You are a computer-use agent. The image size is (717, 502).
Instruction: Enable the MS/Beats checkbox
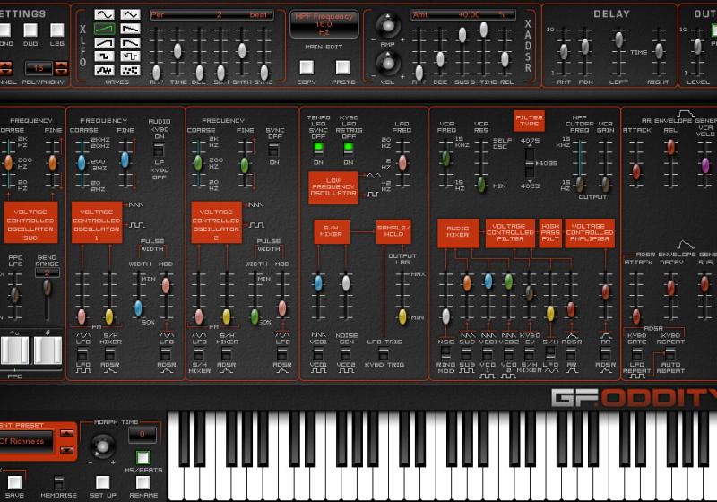click(143, 458)
